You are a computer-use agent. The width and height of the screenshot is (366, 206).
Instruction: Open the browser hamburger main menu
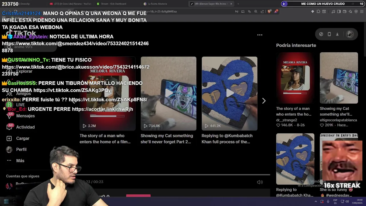362,11
